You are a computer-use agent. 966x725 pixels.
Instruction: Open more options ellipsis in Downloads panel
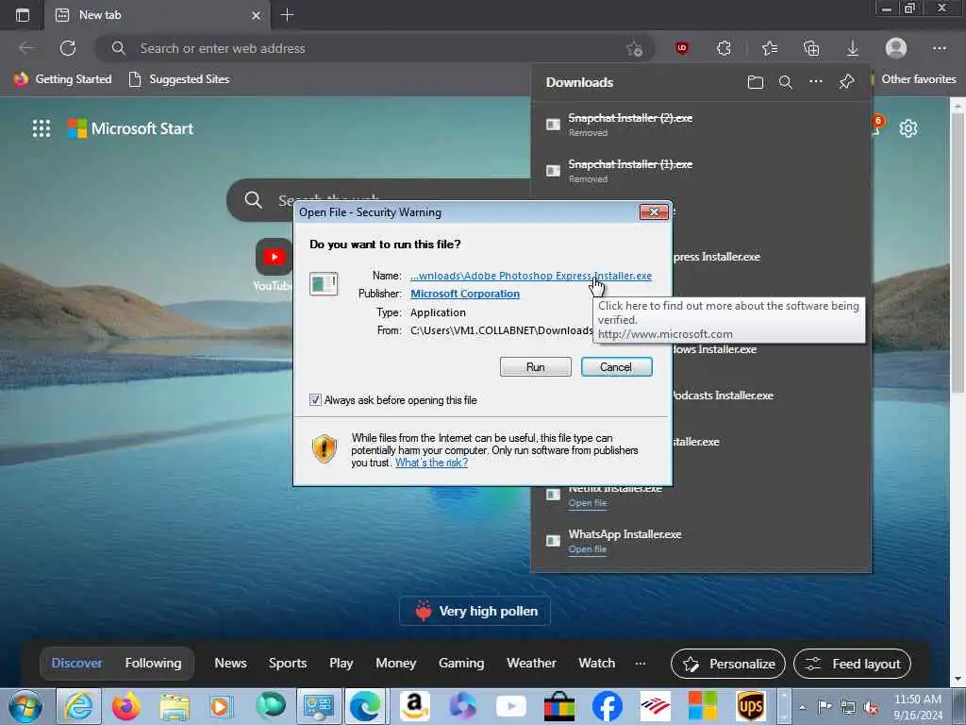816,81
